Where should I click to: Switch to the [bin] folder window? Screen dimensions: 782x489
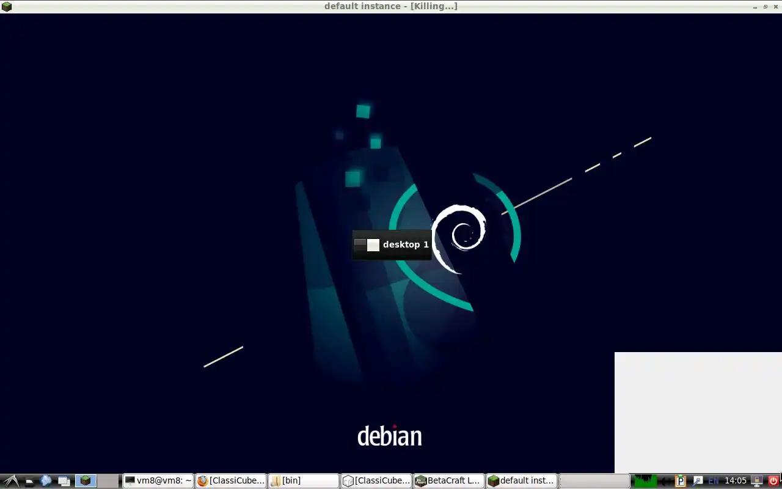[304, 480]
